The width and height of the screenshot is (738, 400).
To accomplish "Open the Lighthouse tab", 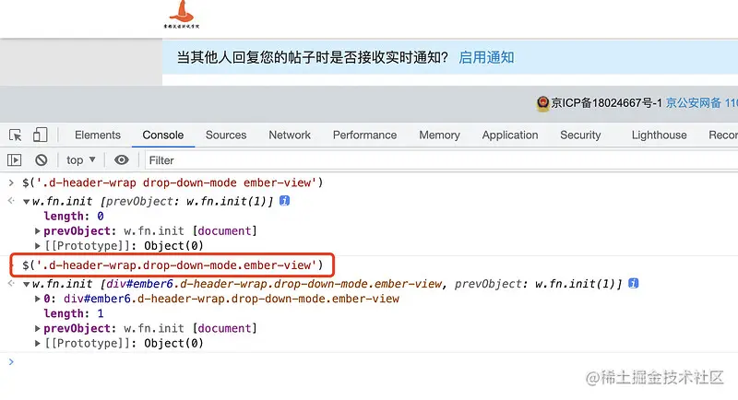I will (659, 135).
